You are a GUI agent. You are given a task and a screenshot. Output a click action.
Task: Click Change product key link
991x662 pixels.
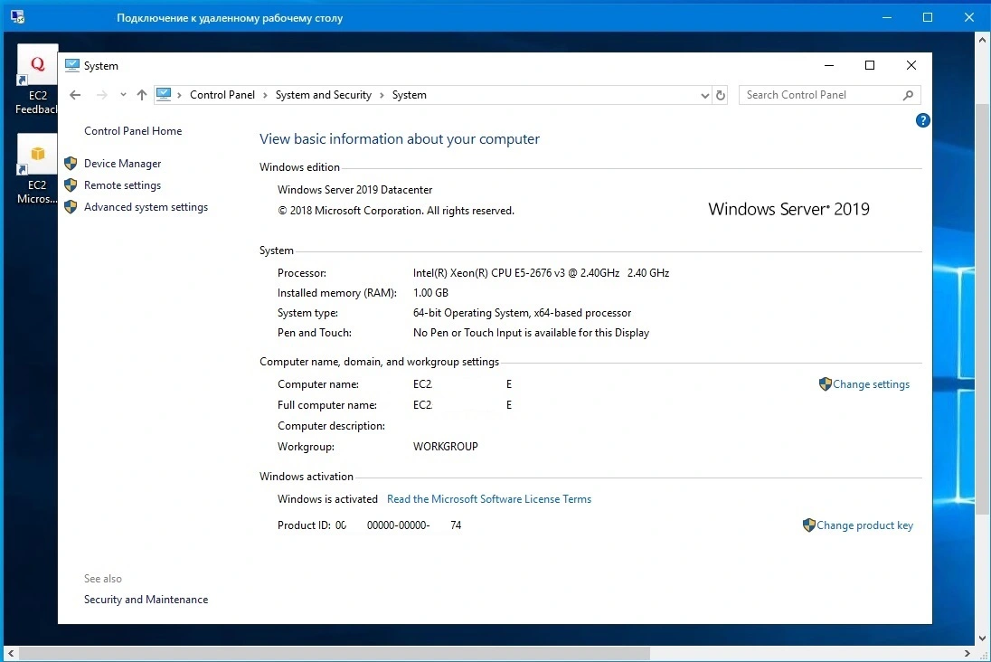tap(864, 525)
